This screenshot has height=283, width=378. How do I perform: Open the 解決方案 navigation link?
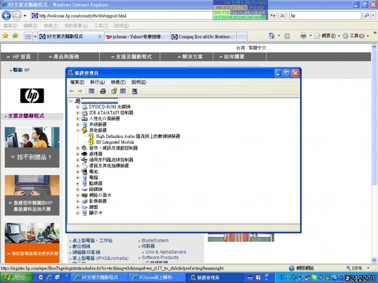(190, 57)
